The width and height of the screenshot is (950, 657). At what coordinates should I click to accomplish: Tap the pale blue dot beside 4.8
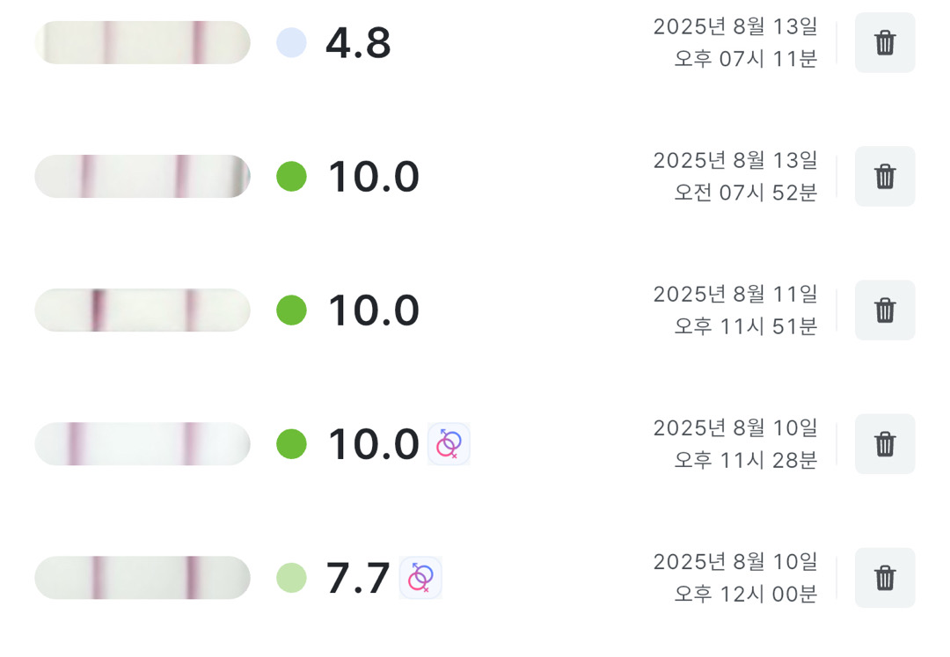pyautogui.click(x=291, y=42)
